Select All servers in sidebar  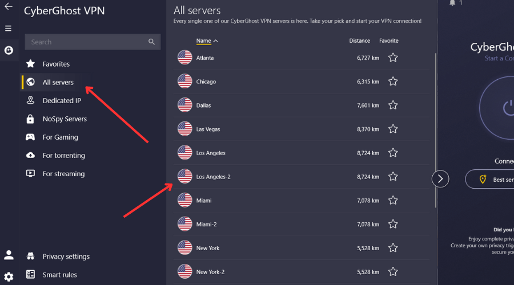58,82
